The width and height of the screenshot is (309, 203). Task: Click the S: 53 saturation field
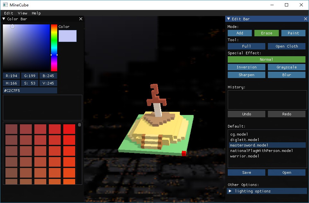[x=30, y=83]
